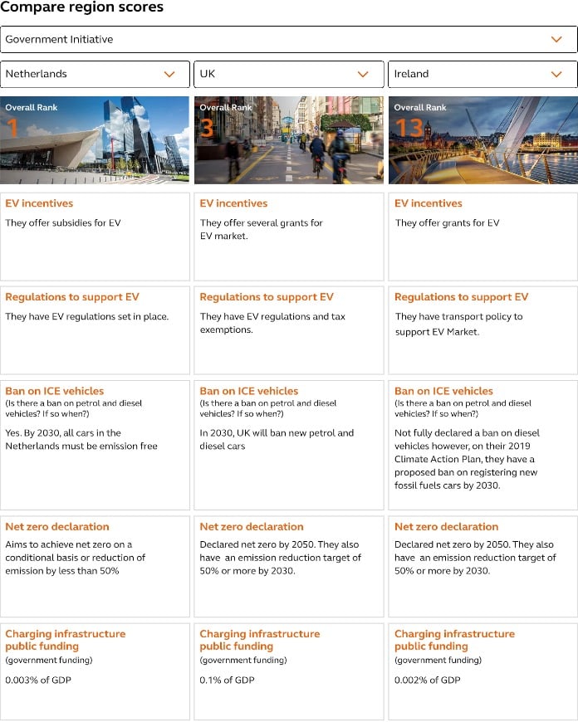
Task: Open the Government Initiative category dropdown
Action: pos(288,40)
